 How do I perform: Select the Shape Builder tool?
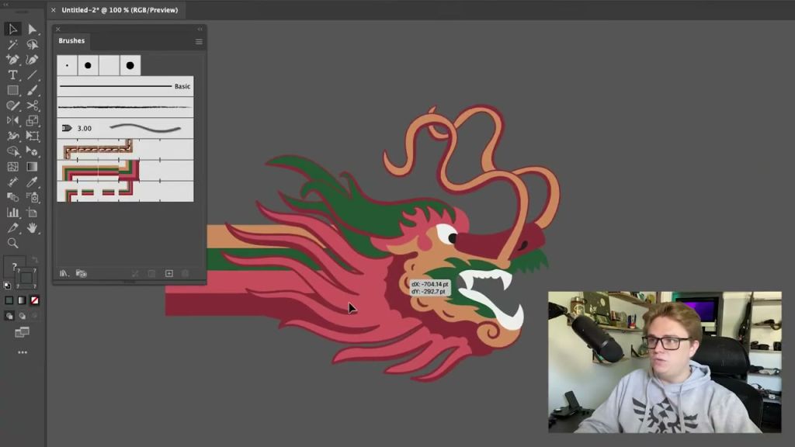pos(12,151)
